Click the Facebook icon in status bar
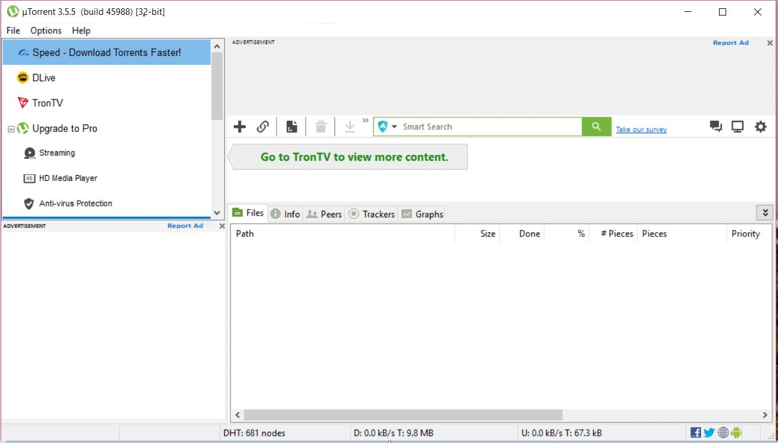This screenshot has width=778, height=443. click(x=696, y=432)
